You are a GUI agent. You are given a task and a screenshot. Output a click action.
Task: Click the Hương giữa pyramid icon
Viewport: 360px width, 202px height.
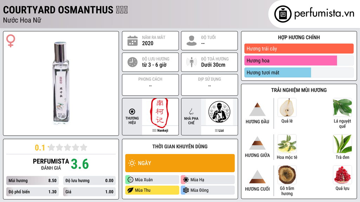click(x=257, y=143)
